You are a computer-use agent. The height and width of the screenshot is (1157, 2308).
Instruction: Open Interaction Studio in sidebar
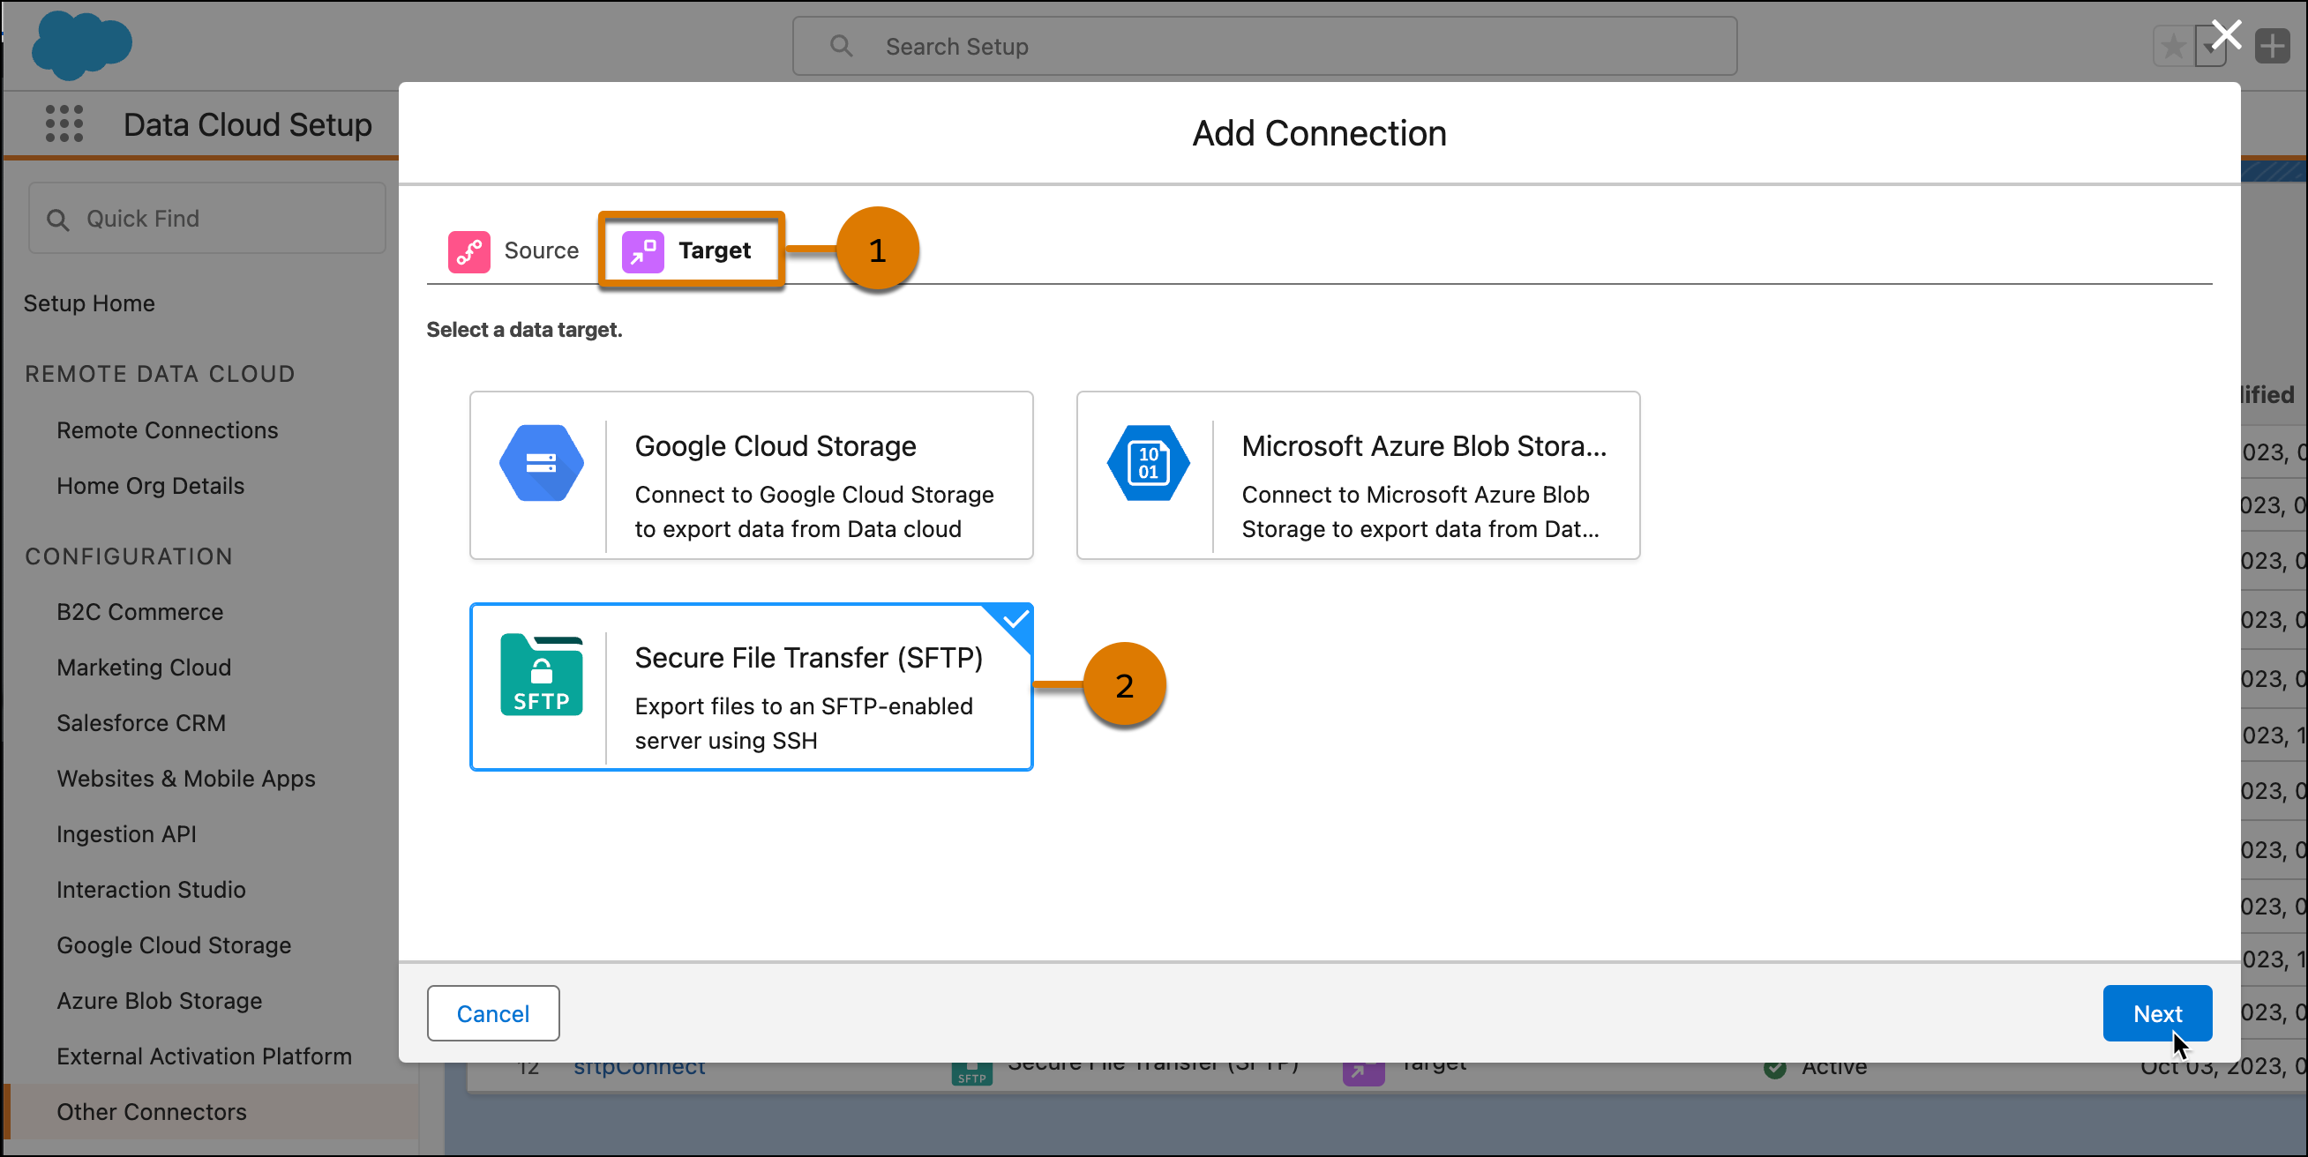coord(152,890)
